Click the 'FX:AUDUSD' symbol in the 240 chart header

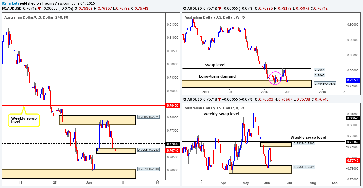11,9
